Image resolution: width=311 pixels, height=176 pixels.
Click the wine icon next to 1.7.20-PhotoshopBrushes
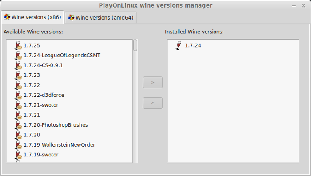click(x=18, y=125)
